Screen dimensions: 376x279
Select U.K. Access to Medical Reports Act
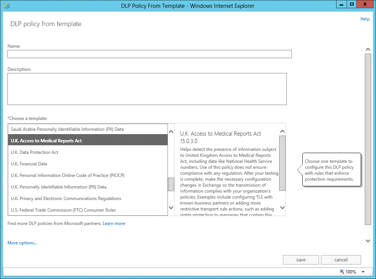88,140
